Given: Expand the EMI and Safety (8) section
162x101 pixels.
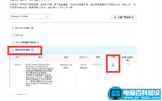Looking at the screenshot, I should pyautogui.click(x=73, y=28).
